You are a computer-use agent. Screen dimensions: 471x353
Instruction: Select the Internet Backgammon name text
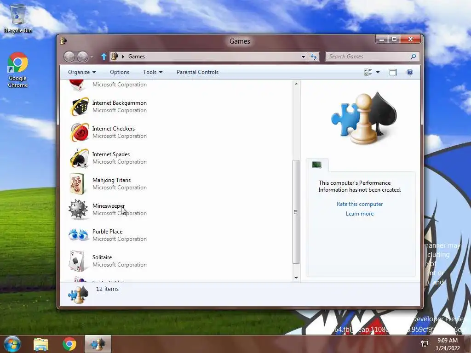pos(119,103)
